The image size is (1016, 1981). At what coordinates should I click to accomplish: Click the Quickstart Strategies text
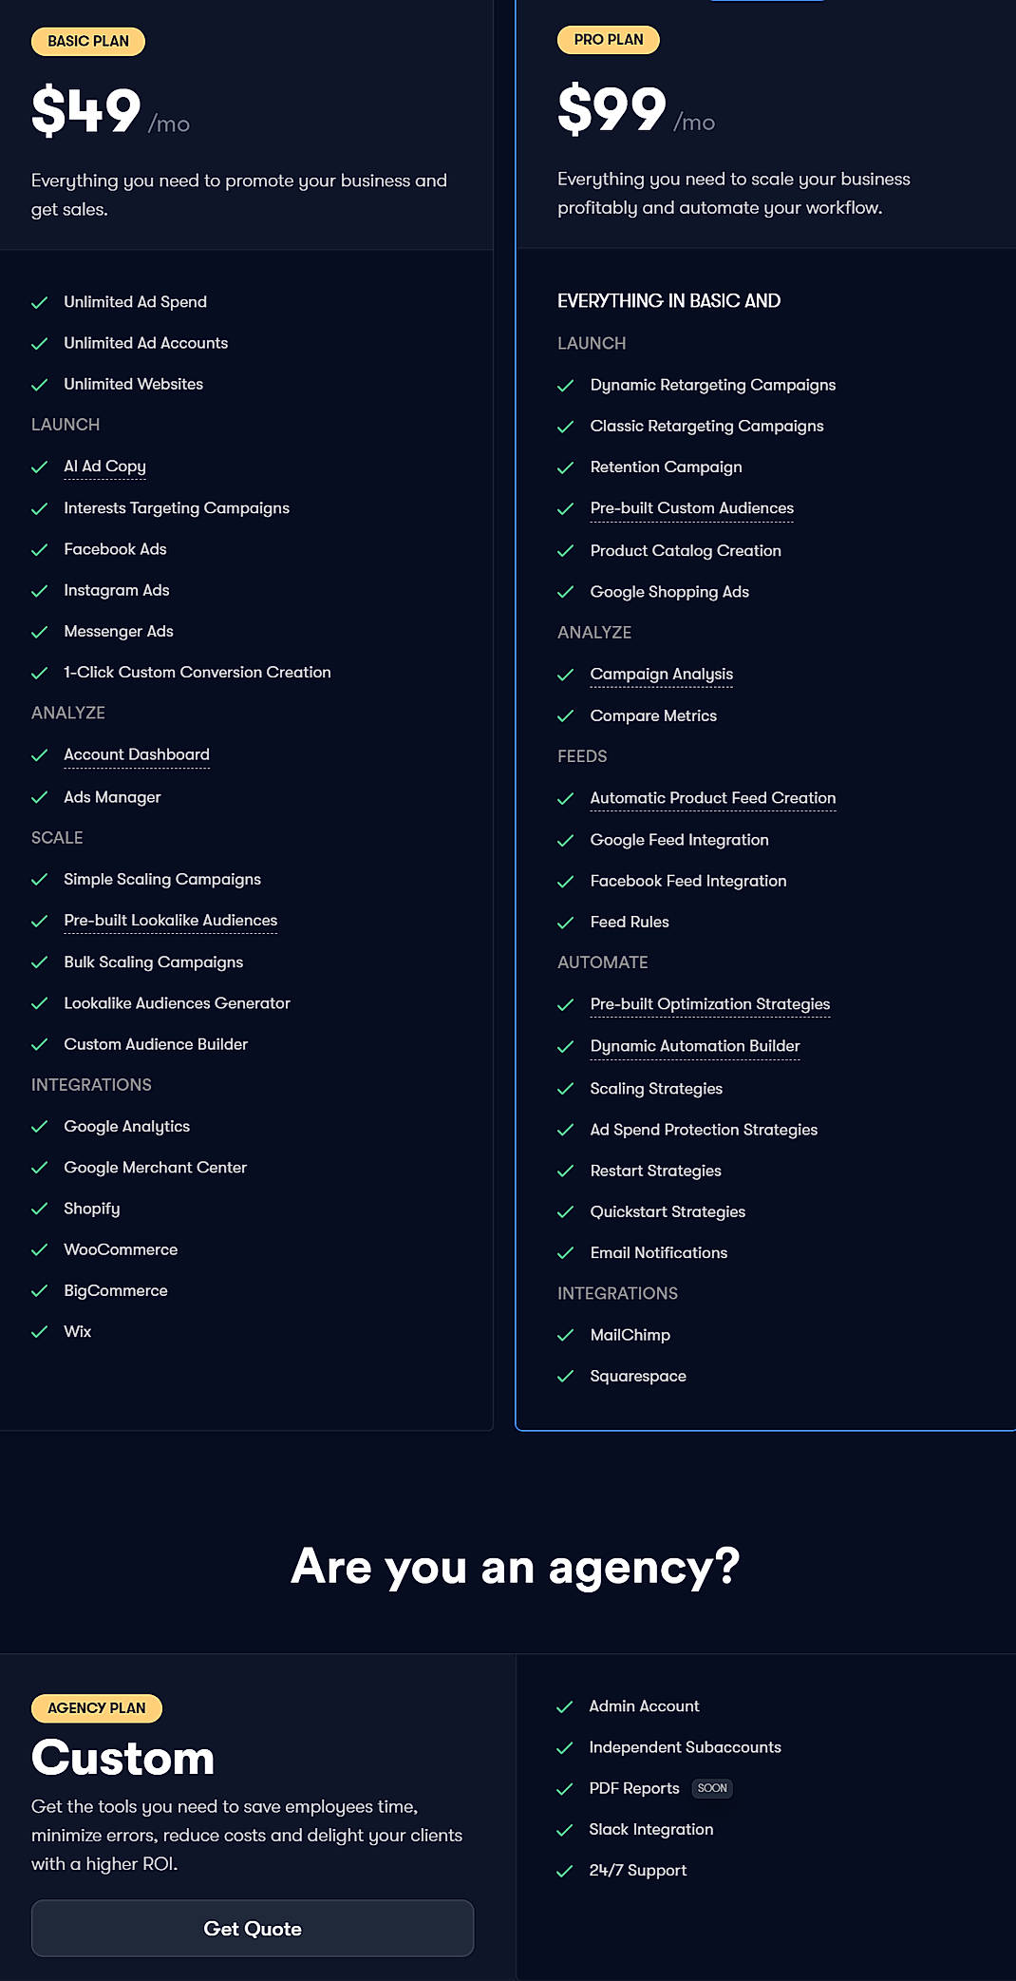668,1211
